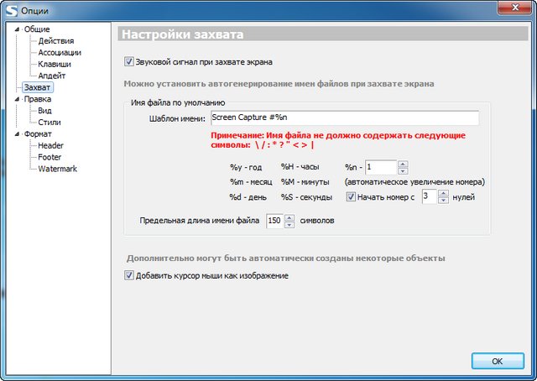
Task: Collapse the Правка tree section
Action: (x=18, y=99)
